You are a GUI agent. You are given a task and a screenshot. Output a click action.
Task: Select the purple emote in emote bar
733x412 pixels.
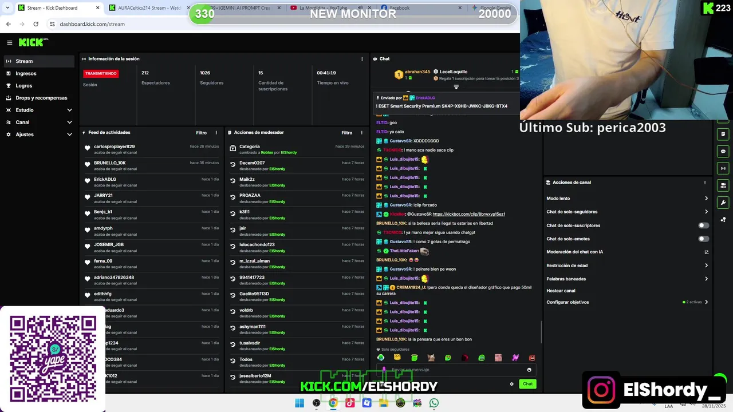515,358
